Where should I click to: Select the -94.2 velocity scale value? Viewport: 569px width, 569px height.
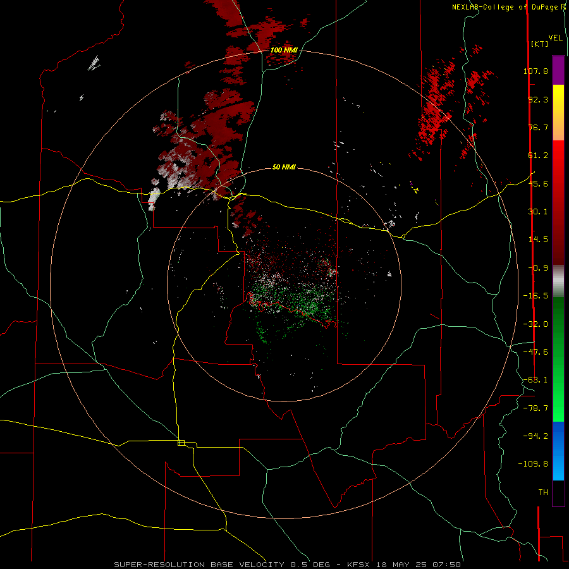point(535,436)
